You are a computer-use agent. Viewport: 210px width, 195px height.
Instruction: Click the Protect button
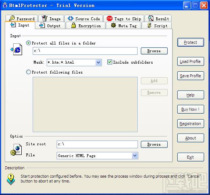(x=191, y=42)
